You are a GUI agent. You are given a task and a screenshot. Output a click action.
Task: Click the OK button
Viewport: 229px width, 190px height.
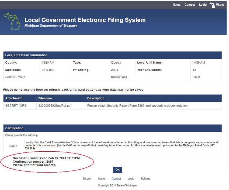[x=117, y=170]
